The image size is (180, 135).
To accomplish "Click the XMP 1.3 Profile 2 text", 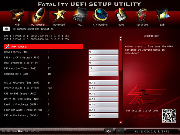I will [37, 39].
